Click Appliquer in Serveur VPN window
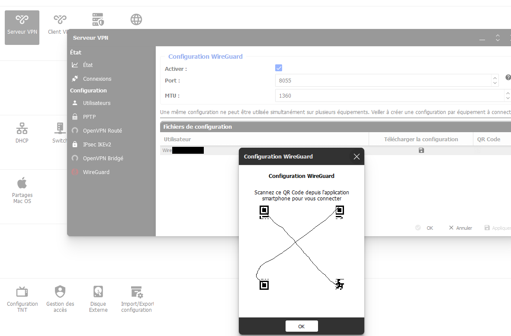 coord(498,228)
